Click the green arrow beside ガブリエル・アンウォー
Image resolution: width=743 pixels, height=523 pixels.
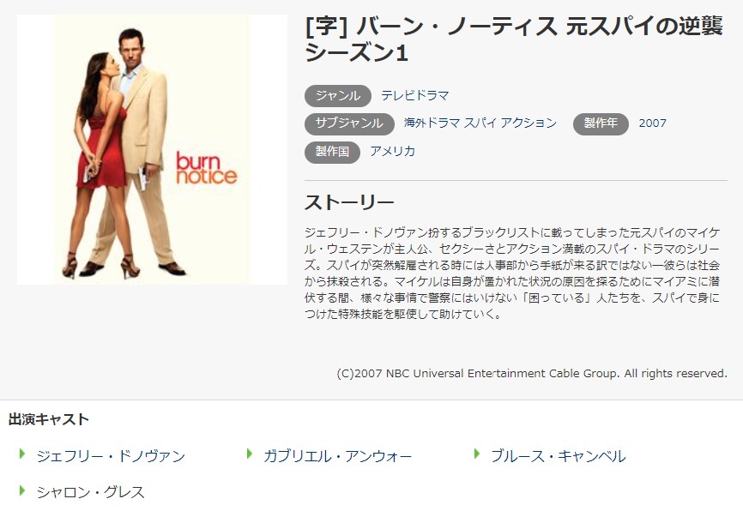[250, 454]
